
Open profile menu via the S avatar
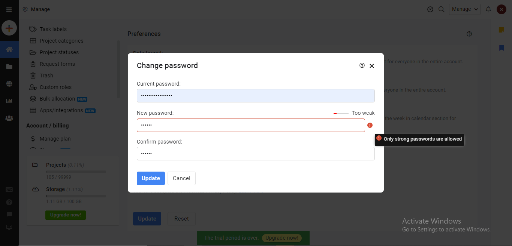(x=502, y=9)
